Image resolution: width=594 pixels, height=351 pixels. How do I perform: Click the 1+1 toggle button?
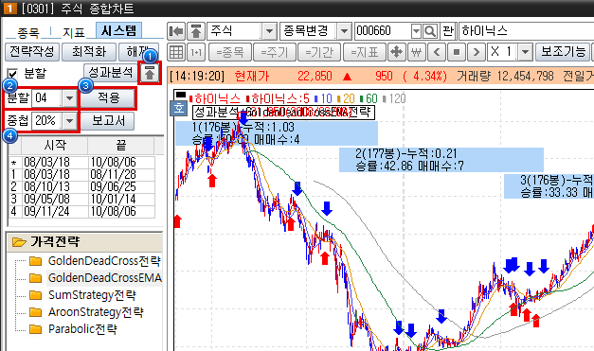(196, 52)
